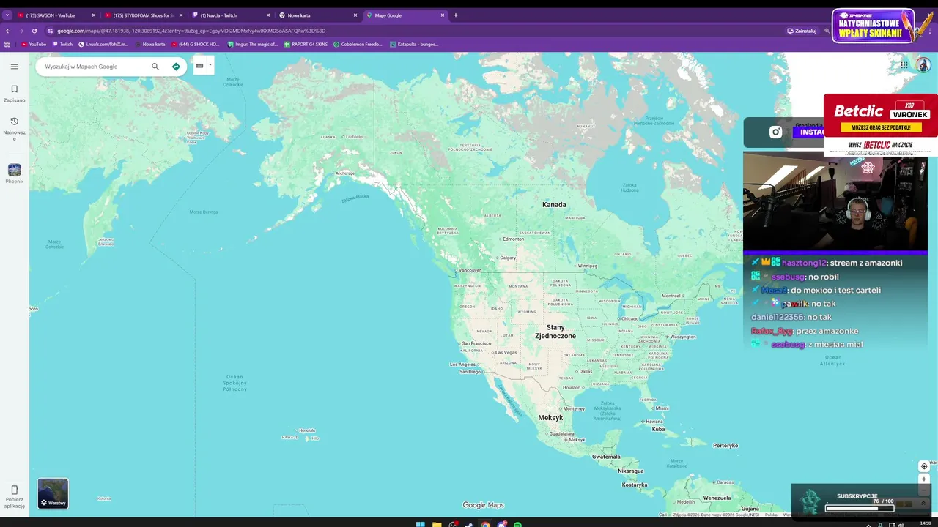The image size is (938, 527).
Task: Open the Chrome apps grid bookmark icon
Action: [7, 44]
